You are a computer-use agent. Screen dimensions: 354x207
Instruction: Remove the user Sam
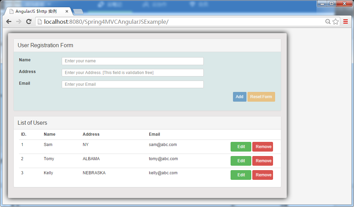(x=263, y=147)
